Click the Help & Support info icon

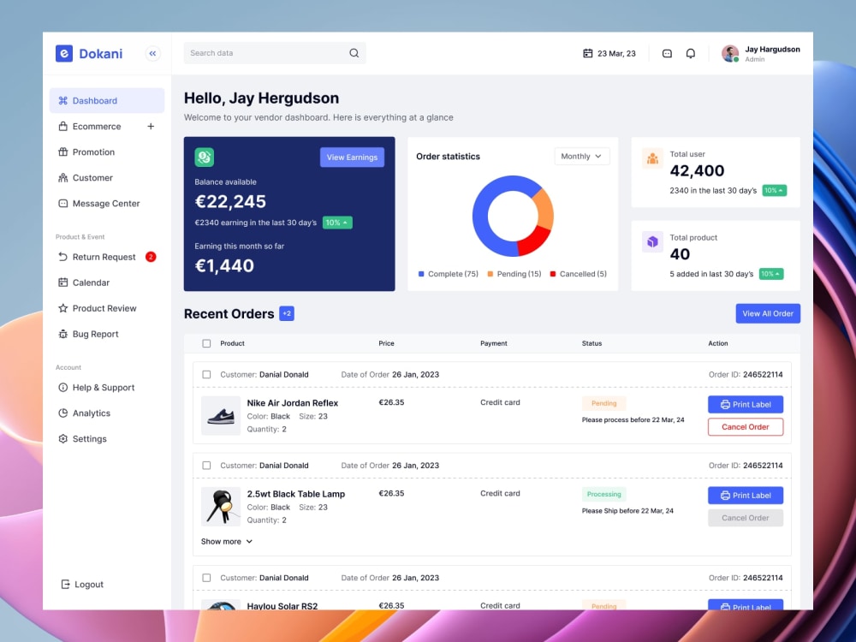pos(62,387)
